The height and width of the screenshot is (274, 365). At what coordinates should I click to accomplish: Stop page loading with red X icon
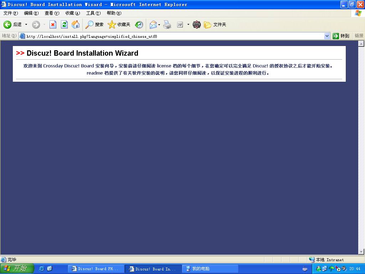[x=53, y=25]
